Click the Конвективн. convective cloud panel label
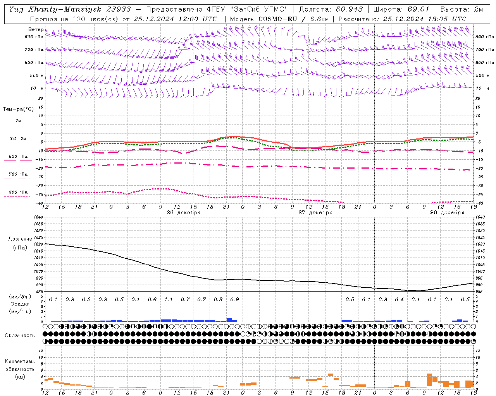496x396 pixels. point(20,362)
